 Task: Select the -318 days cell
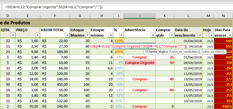pyautogui.click(x=223, y=63)
